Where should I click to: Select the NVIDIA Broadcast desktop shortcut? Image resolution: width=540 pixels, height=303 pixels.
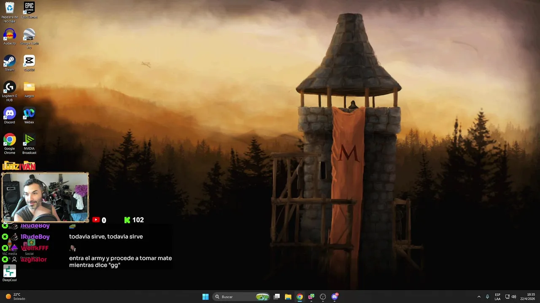(29, 144)
